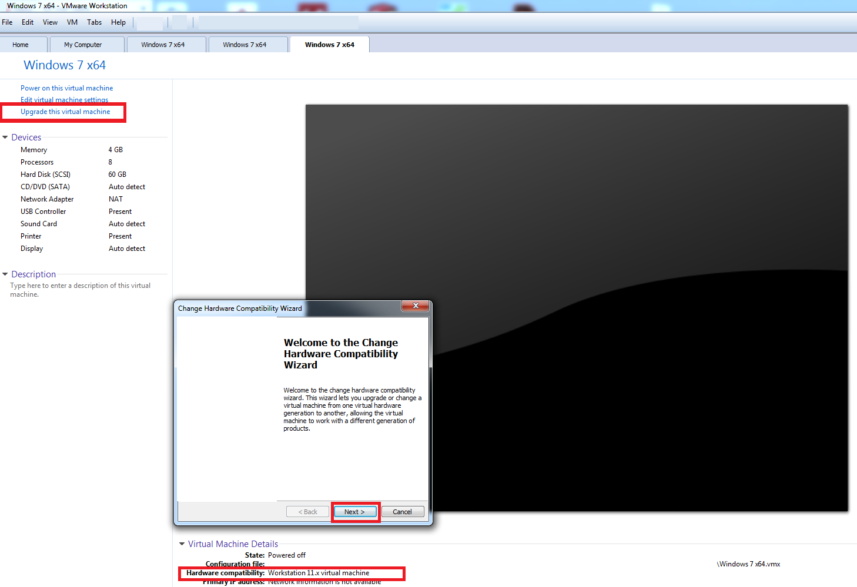Select the Hard Disk (SCSI) row
Image resolution: width=857 pixels, height=587 pixels.
(82, 175)
